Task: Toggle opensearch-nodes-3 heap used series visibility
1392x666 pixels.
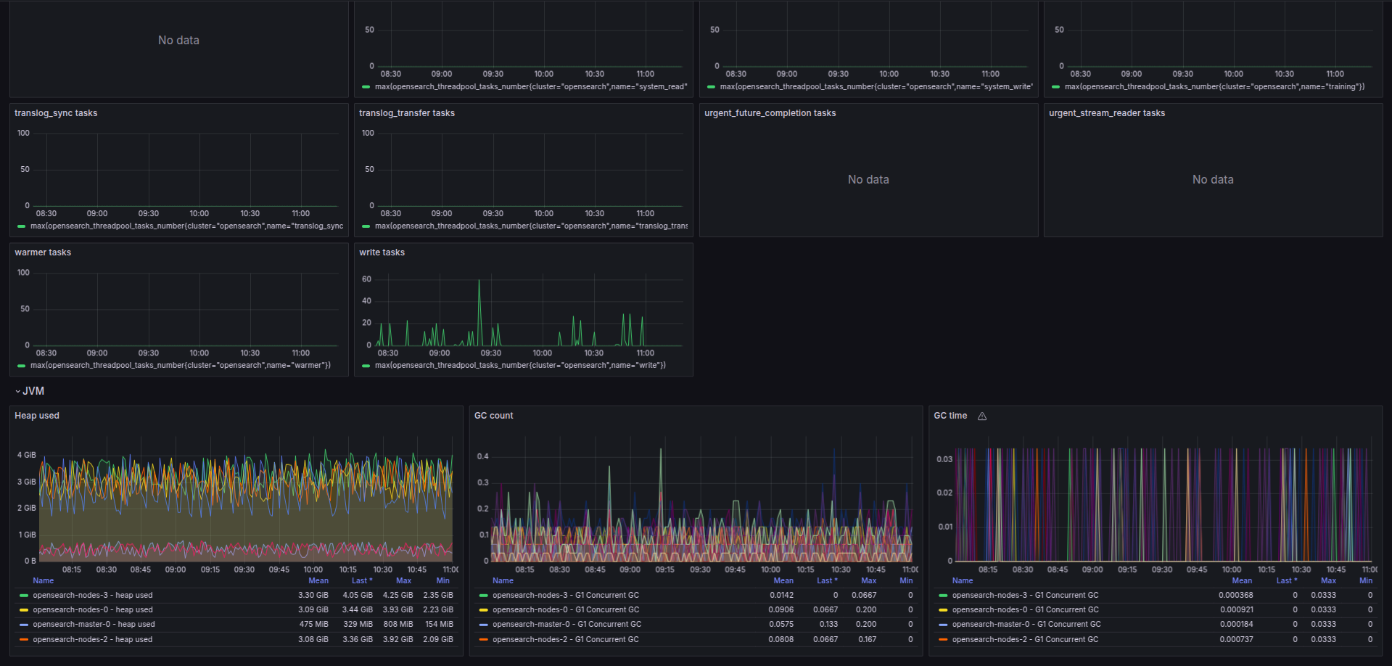Action: click(x=92, y=595)
